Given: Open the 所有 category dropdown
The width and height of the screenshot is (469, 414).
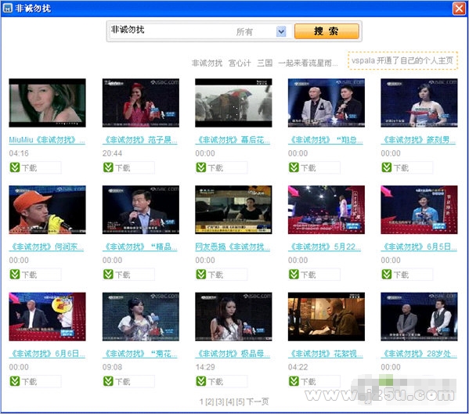Looking at the screenshot, I should [x=281, y=31].
